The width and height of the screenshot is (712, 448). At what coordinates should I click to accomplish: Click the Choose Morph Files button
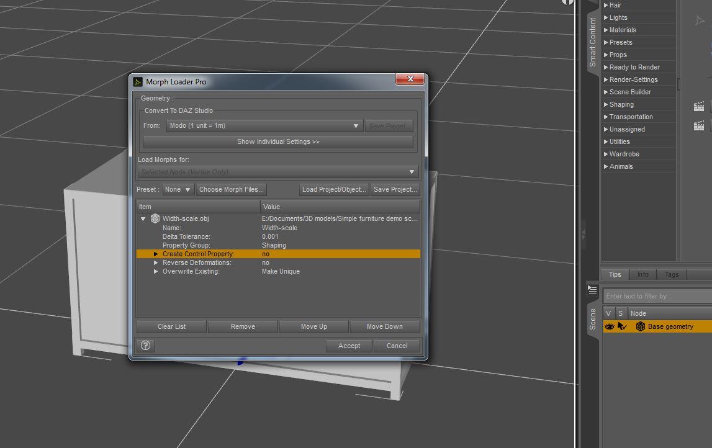231,189
